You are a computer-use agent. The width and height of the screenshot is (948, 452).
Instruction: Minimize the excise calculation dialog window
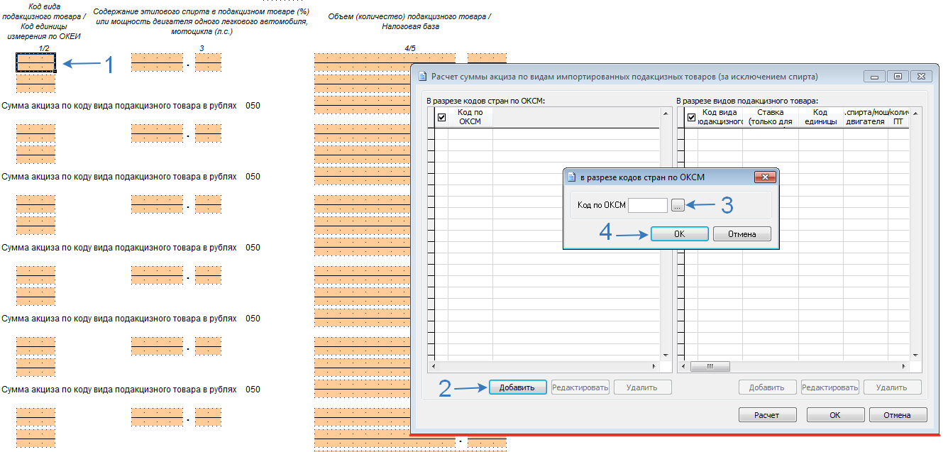coord(875,77)
